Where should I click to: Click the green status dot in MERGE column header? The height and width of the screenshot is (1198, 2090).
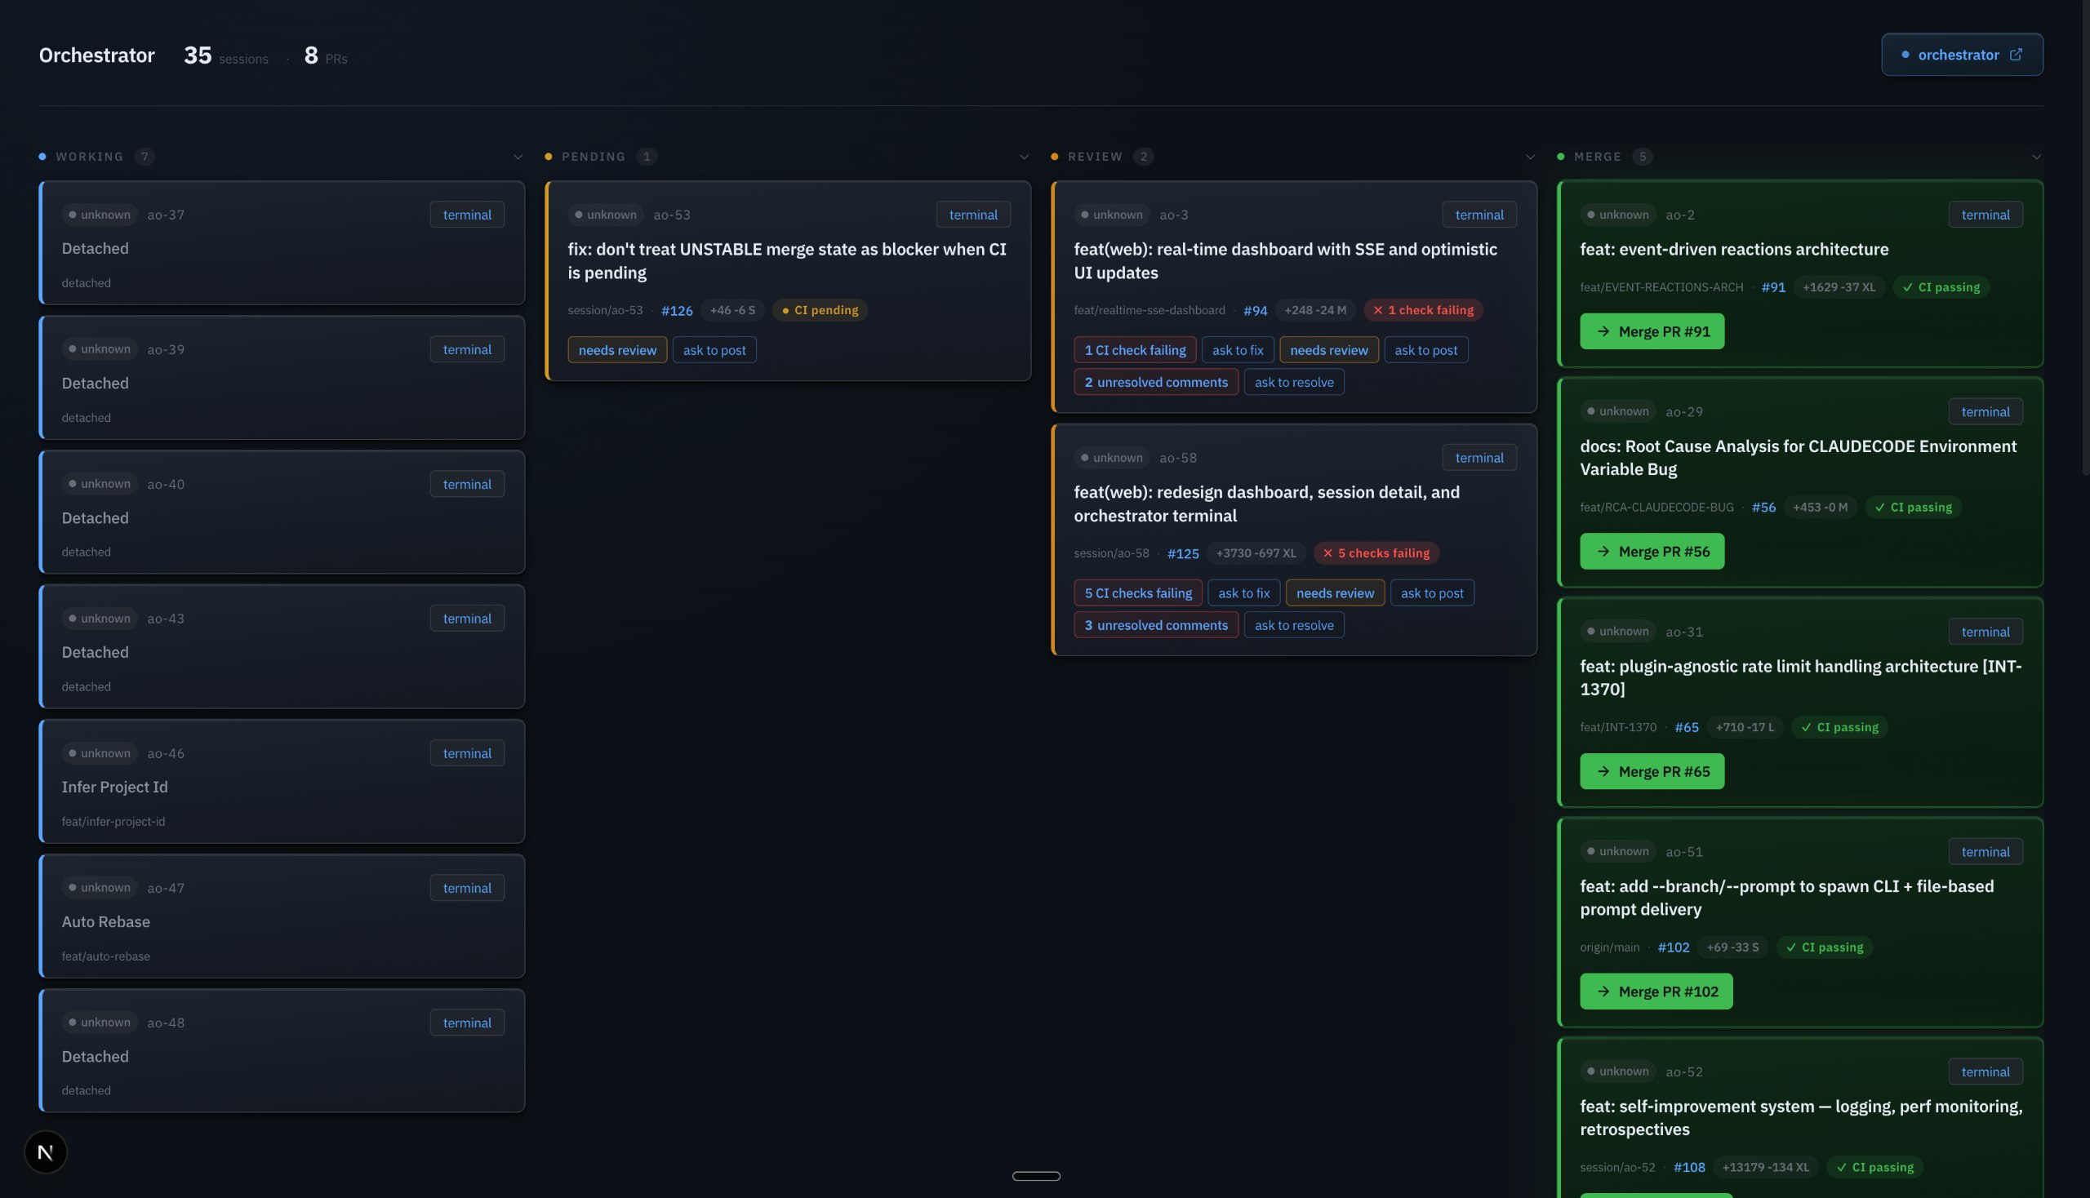(x=1563, y=156)
